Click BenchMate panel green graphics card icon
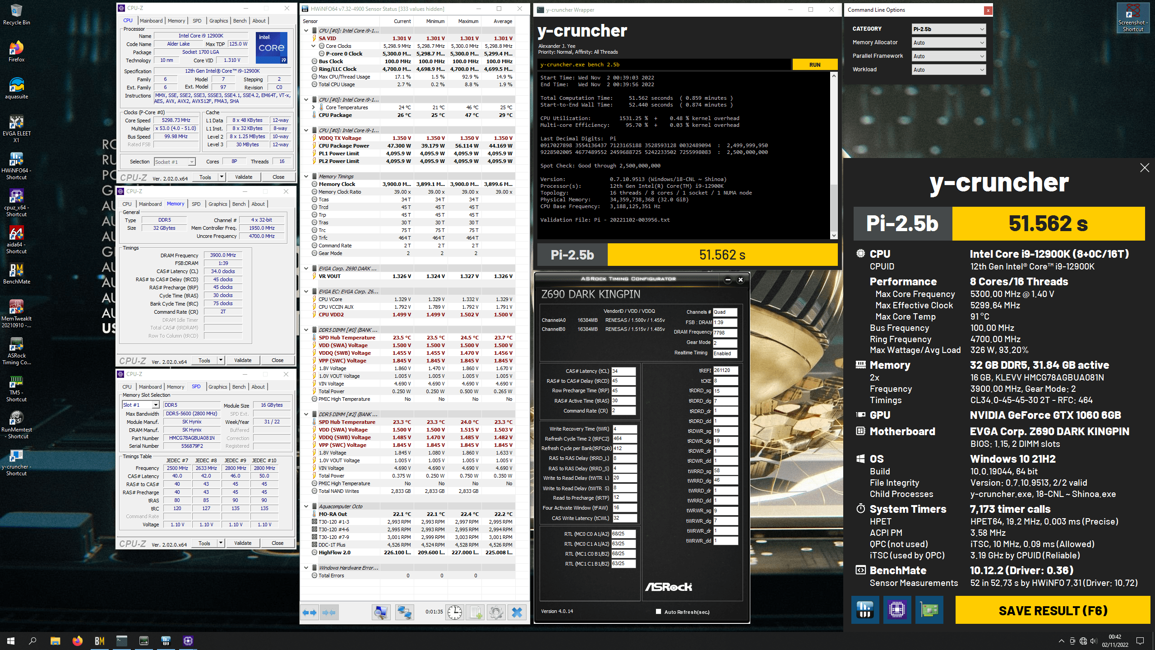1155x650 pixels. [x=929, y=610]
